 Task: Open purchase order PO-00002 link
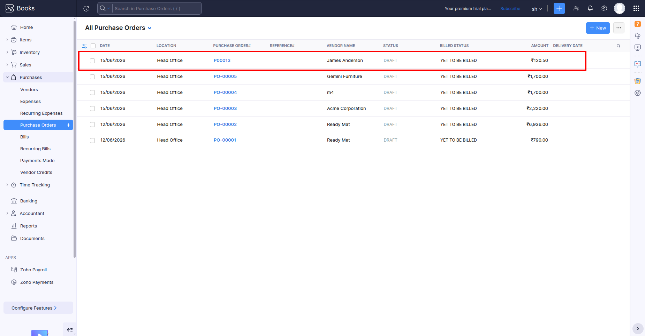[225, 124]
